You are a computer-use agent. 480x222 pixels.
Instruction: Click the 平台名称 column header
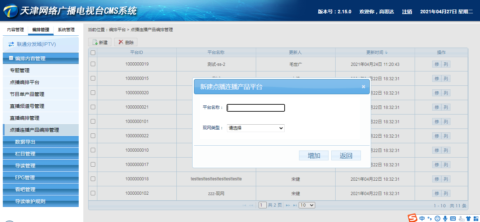tap(216, 53)
